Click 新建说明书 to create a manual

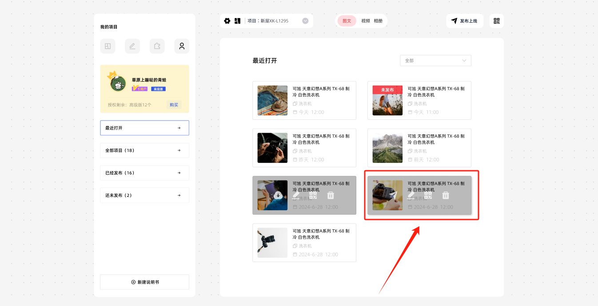click(144, 282)
